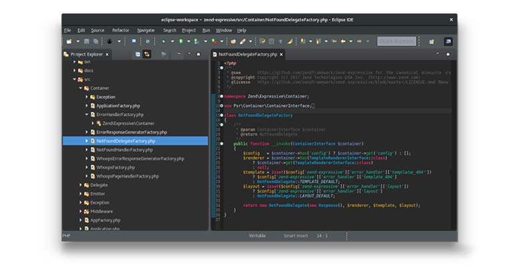
Task: Select ApplicationFactory.php in the tree
Action: [x=118, y=106]
